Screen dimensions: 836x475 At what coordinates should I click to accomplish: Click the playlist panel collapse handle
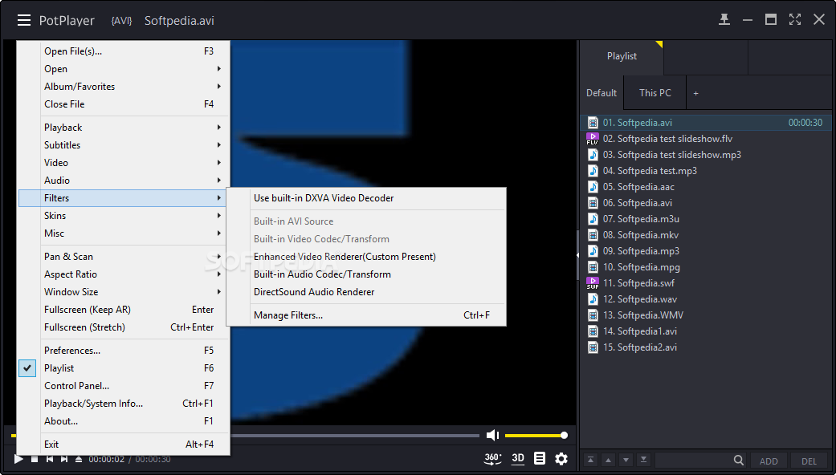pos(578,255)
